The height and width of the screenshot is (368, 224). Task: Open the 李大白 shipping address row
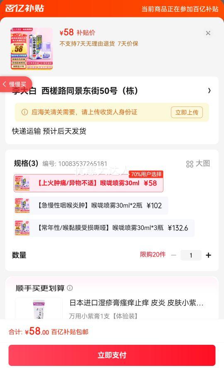(112, 91)
